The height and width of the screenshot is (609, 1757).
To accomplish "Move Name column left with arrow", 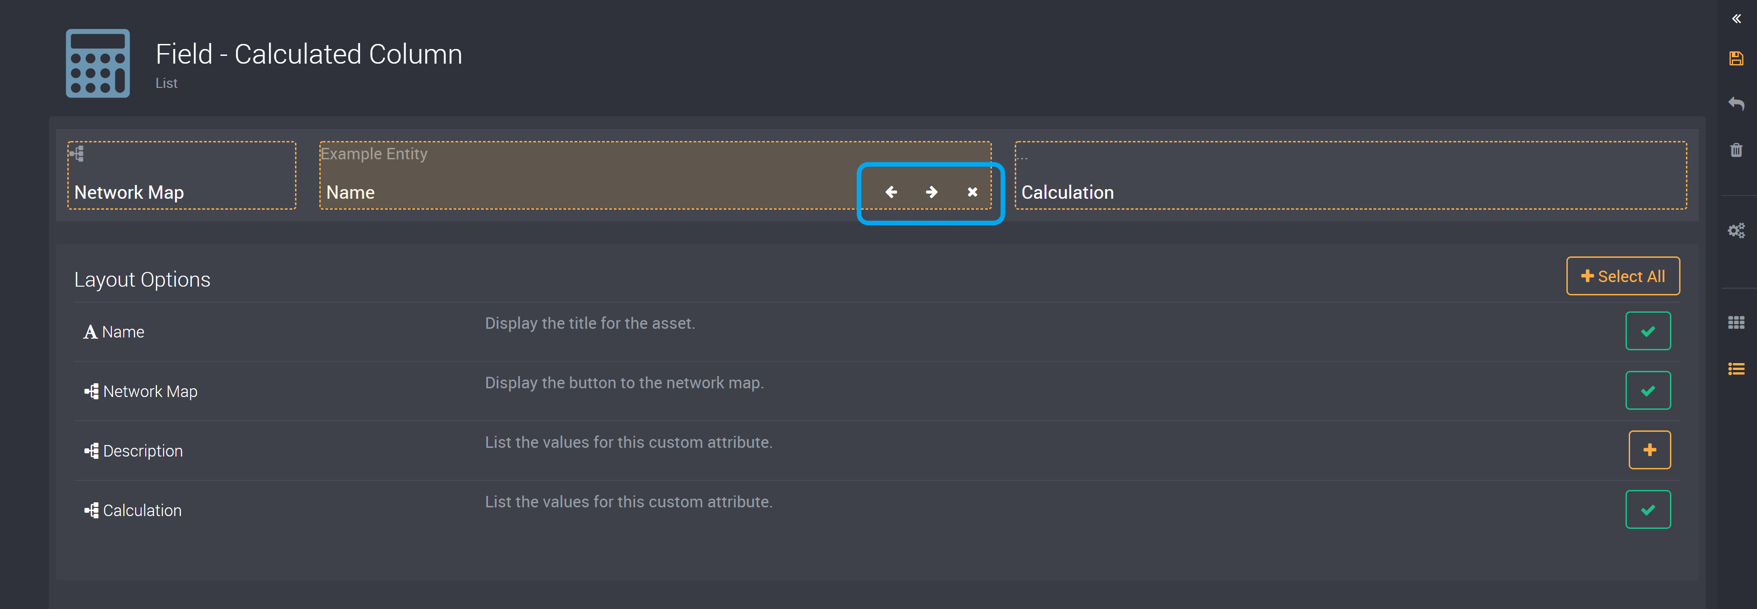I will point(891,192).
